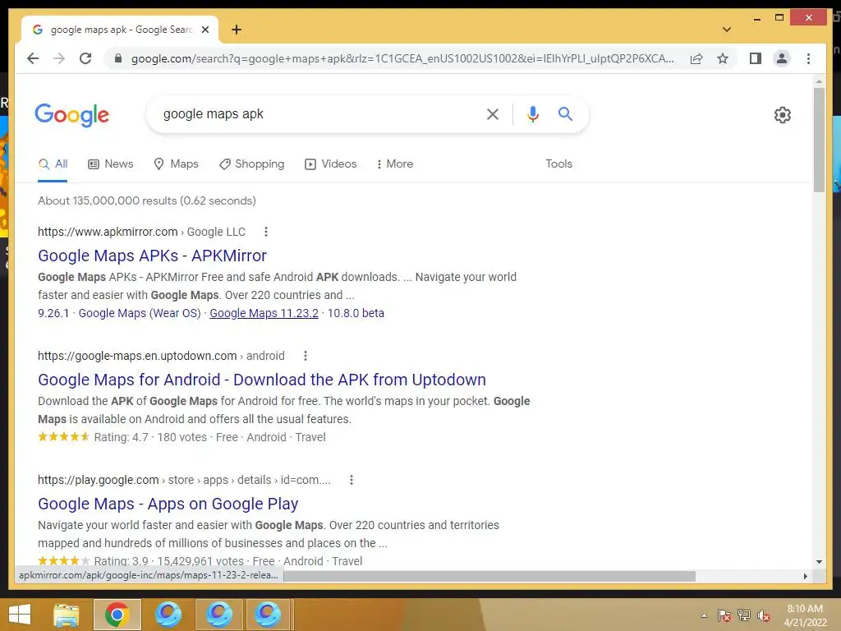This screenshot has height=631, width=841.
Task: Switch to the Shopping tab
Action: point(251,164)
